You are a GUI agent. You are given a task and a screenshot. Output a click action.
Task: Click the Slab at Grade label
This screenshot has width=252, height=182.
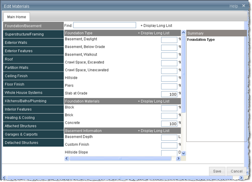tap(76, 93)
